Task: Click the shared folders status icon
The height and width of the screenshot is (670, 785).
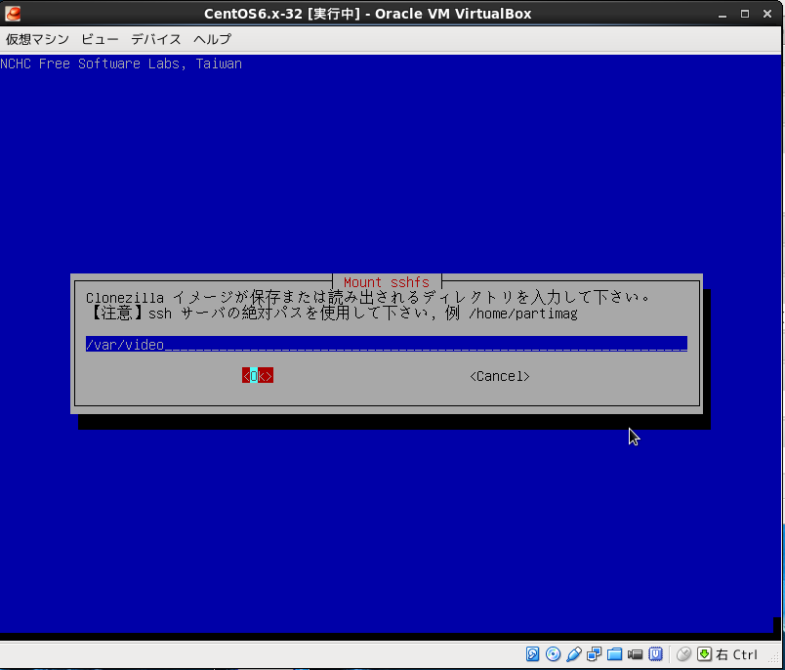Action: pos(615,654)
